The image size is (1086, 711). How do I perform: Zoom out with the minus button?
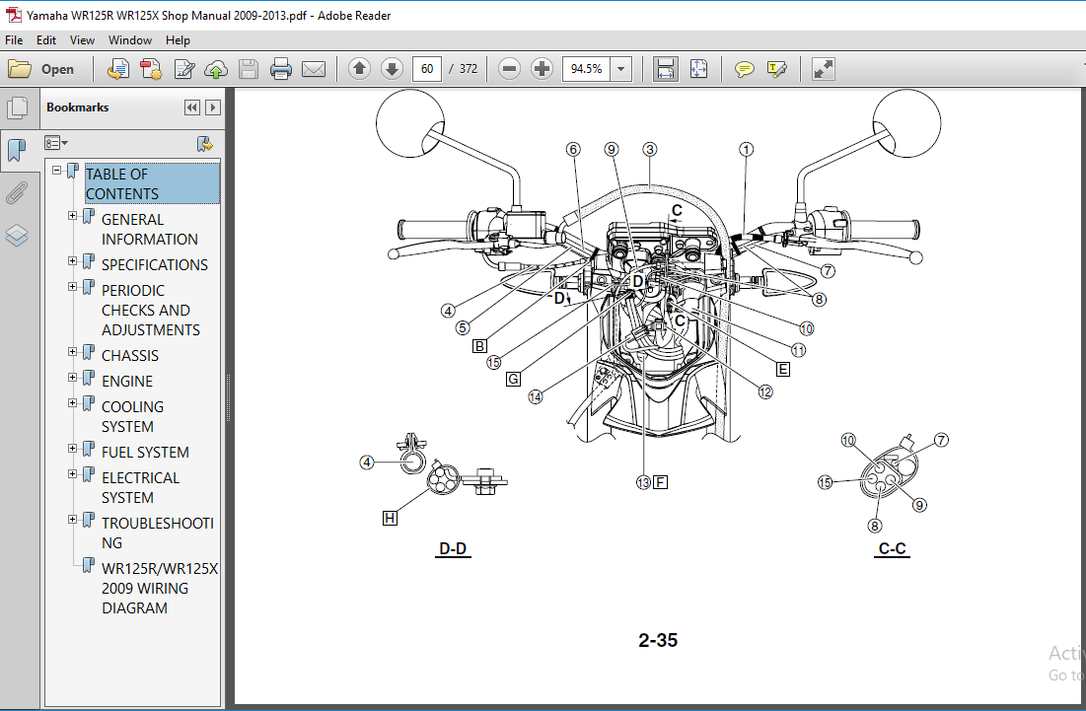pyautogui.click(x=509, y=69)
